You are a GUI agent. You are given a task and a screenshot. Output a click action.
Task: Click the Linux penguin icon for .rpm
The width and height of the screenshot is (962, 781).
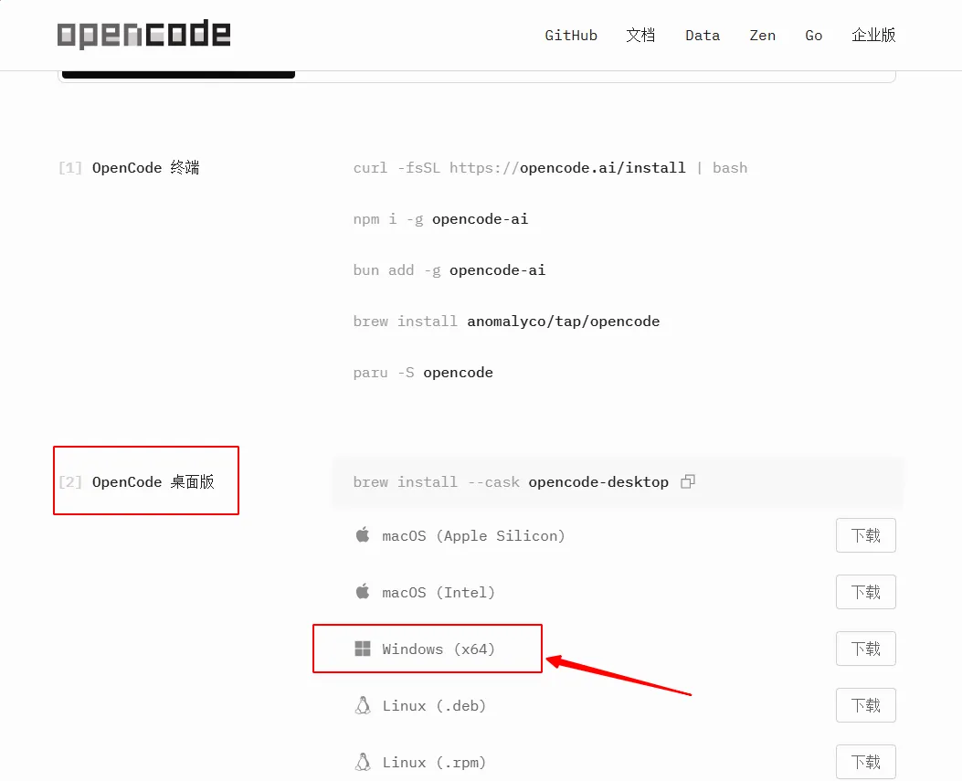point(363,762)
